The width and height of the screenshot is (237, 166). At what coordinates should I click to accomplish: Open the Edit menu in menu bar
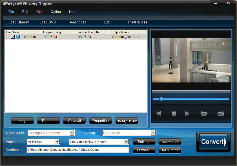(x=25, y=12)
